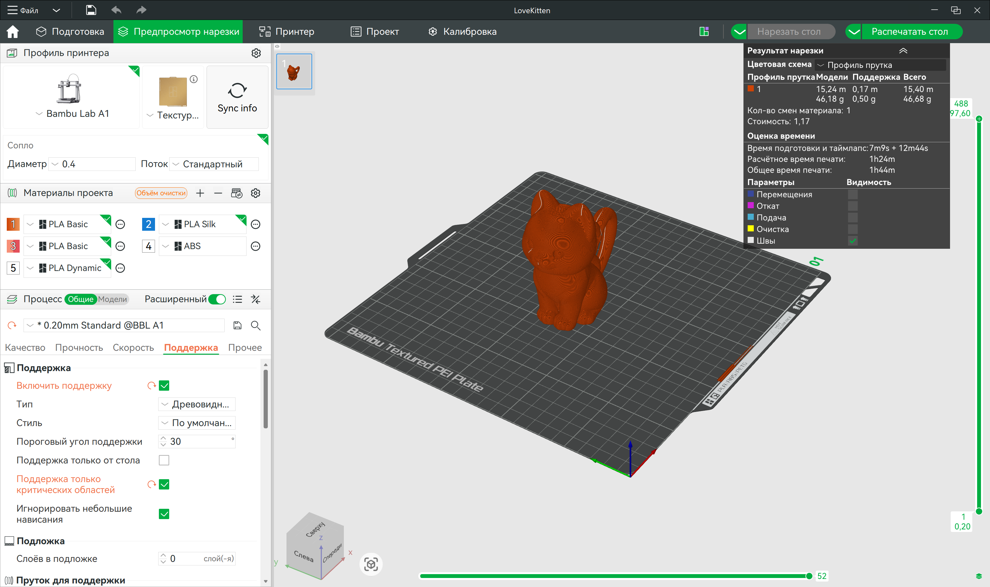Click the home icon

coord(13,32)
